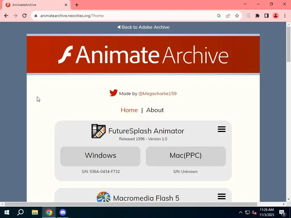Toggle the Chrome side panel icon

[267, 16]
